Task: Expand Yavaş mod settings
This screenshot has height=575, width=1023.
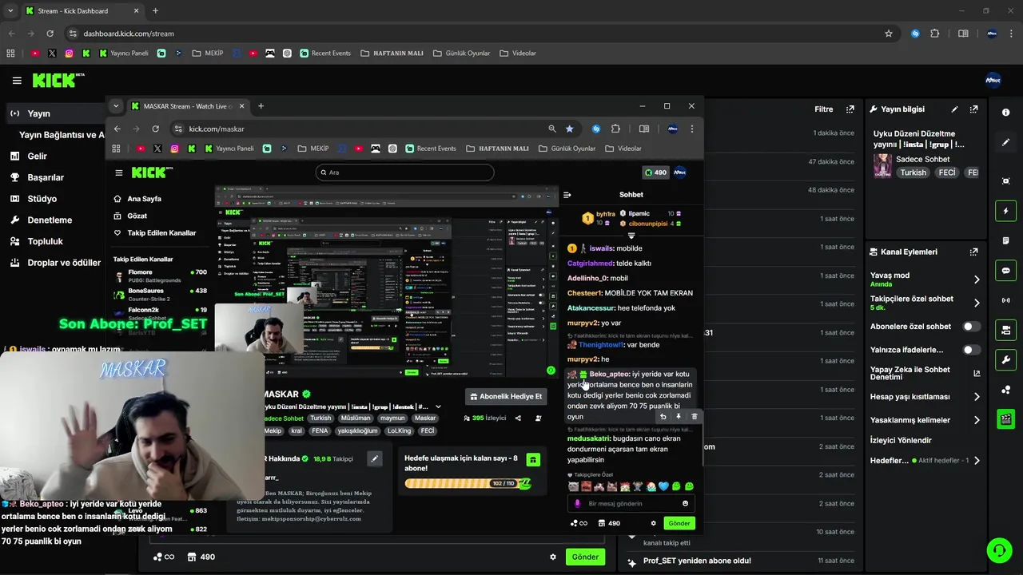Action: (977, 280)
